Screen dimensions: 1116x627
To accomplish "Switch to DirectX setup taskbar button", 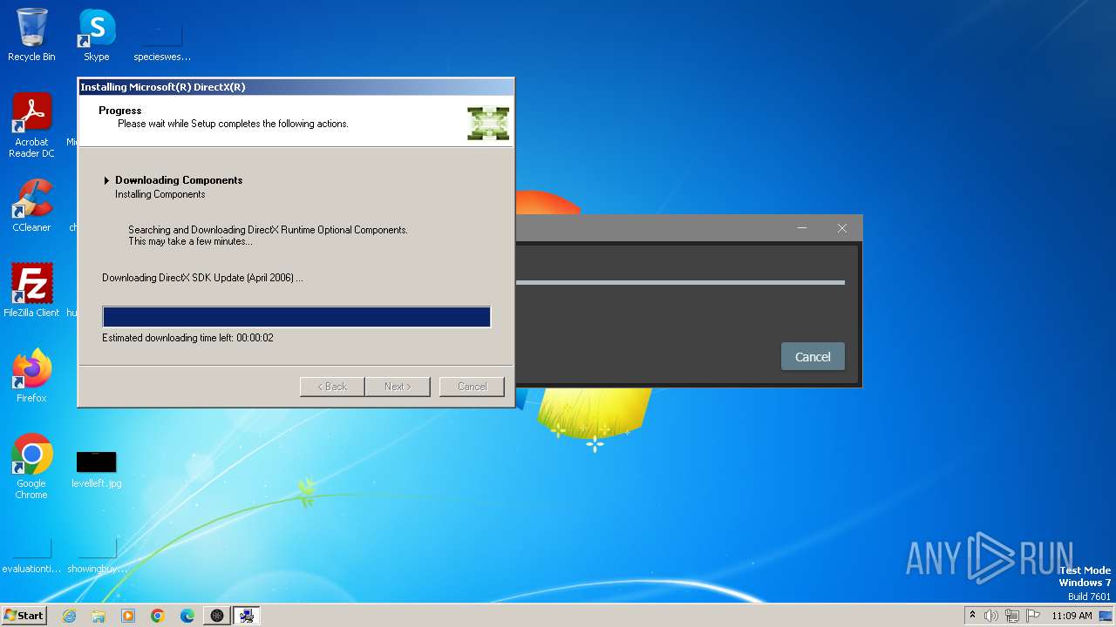I will (247, 616).
